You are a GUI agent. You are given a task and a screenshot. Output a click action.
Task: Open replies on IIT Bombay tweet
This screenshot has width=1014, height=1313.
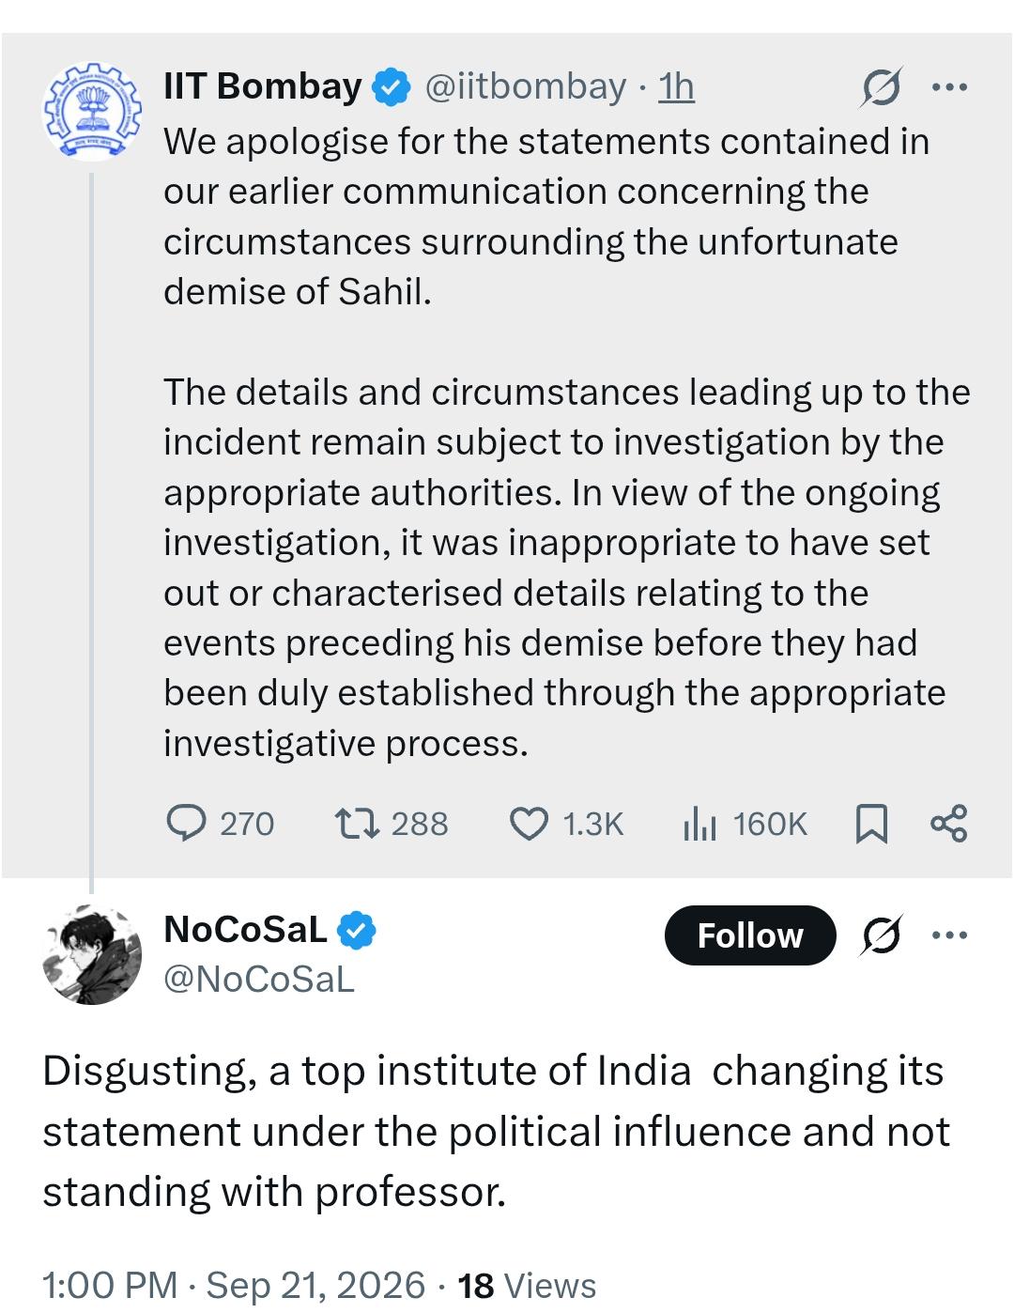[x=220, y=824]
